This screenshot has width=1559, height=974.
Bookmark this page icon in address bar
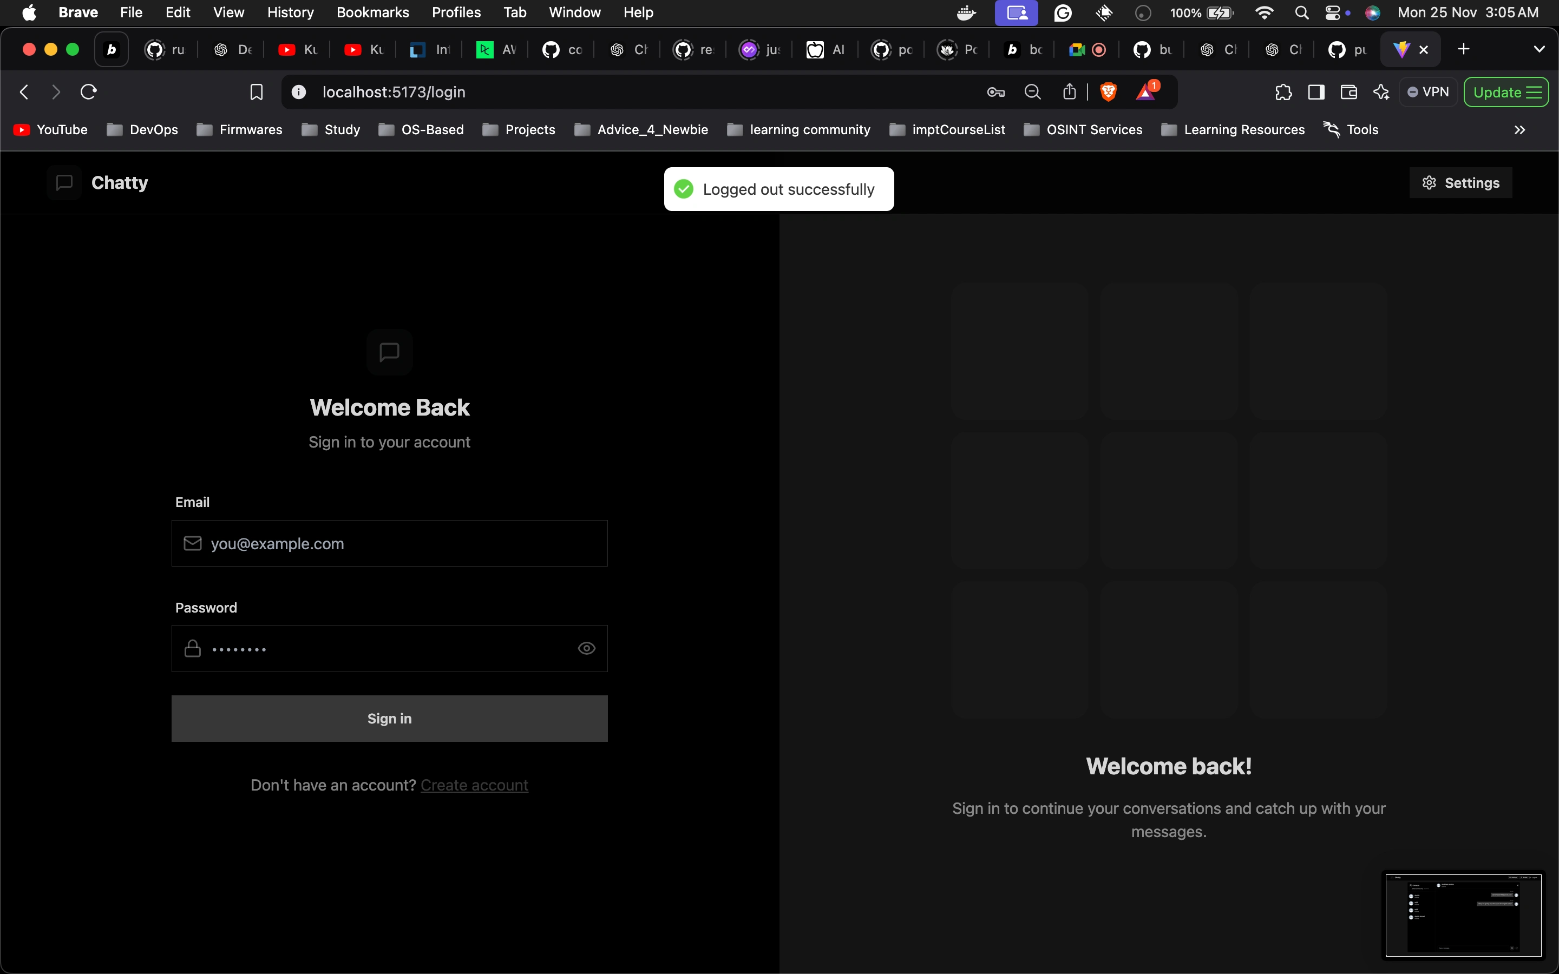(257, 92)
